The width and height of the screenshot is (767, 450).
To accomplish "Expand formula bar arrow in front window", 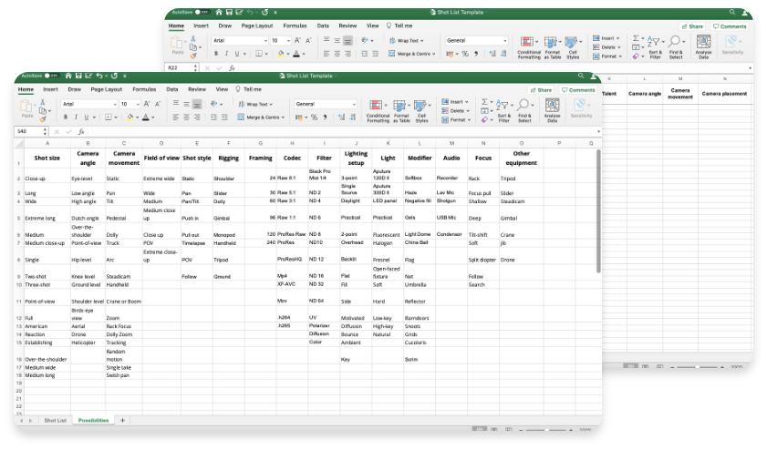I will click(598, 131).
